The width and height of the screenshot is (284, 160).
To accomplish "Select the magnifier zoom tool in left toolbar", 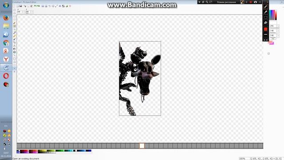I will pyautogui.click(x=14, y=29).
